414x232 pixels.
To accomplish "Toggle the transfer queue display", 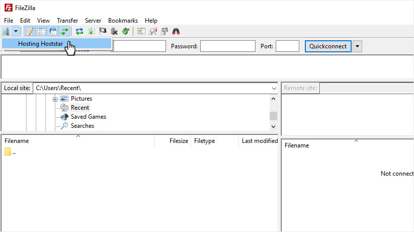I will tap(64, 31).
